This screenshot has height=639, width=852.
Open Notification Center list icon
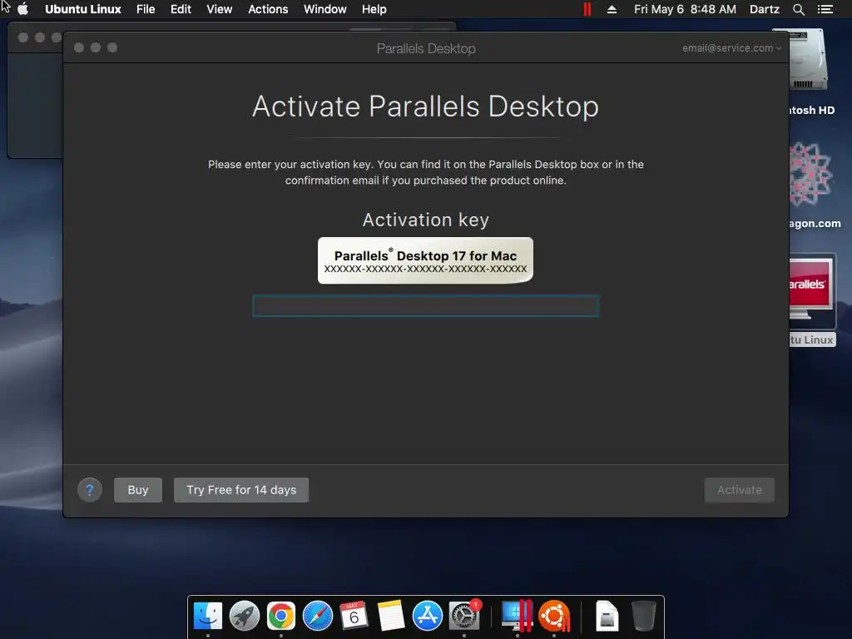tap(825, 9)
